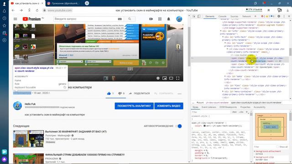Expand background-attachment computed property
Viewport: 292px width, 164px height.
pos(255,151)
